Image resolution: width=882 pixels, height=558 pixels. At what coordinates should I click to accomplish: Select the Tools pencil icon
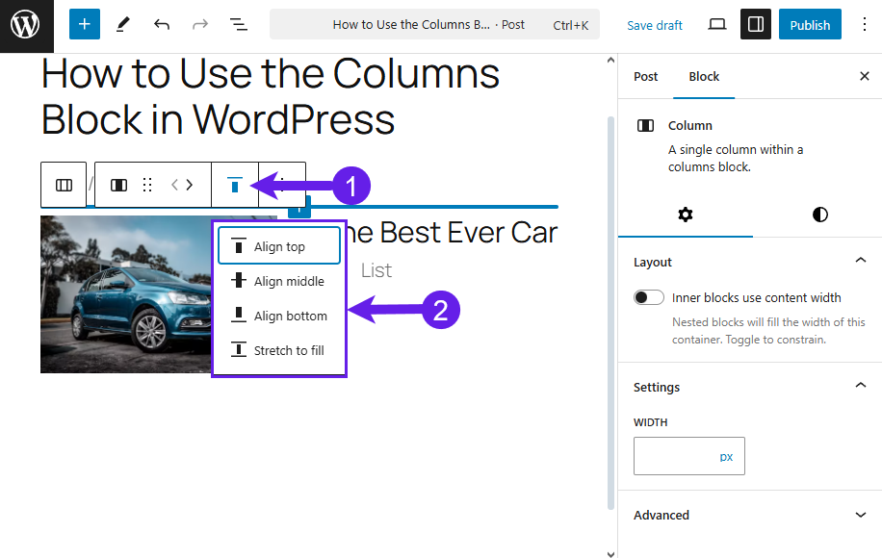(123, 25)
